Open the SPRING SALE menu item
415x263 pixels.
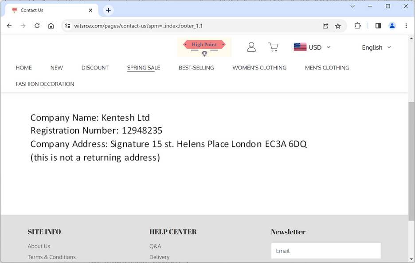pos(143,68)
